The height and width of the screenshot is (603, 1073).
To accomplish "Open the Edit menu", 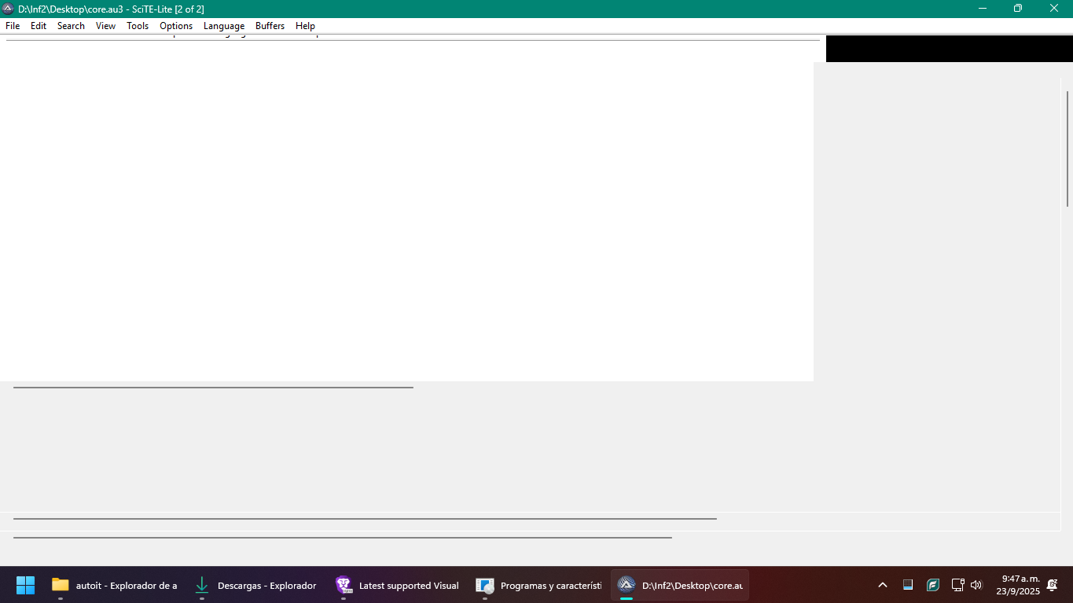I will tap(39, 26).
